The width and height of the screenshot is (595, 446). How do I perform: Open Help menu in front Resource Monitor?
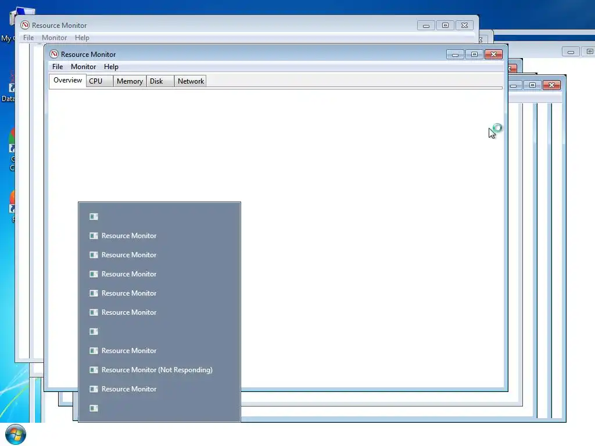pos(111,67)
